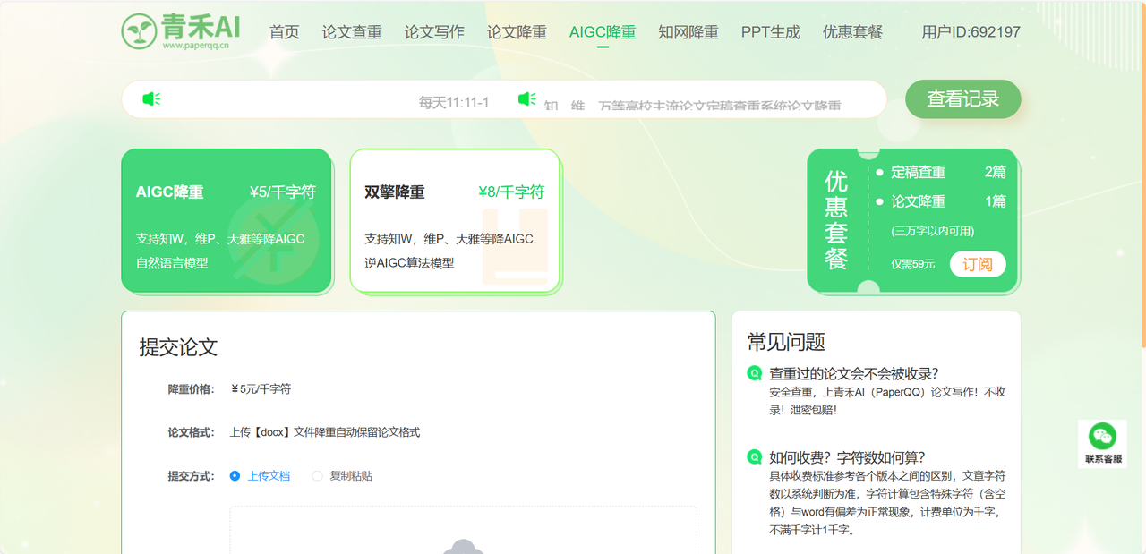Click the 每天11:11-1 announcement text
1146x554 pixels.
coord(454,103)
